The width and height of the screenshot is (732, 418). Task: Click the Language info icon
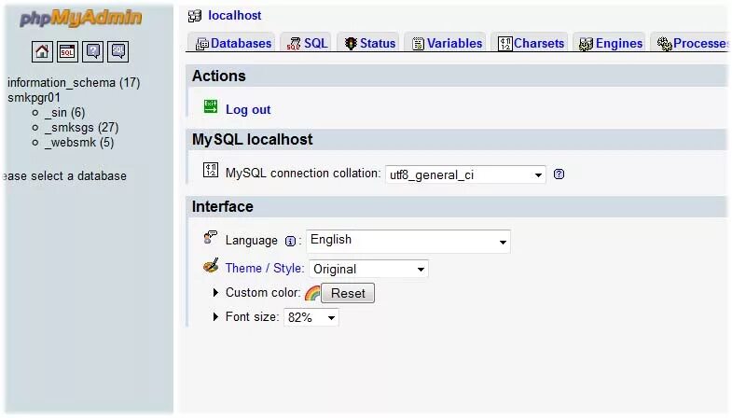[x=290, y=241]
